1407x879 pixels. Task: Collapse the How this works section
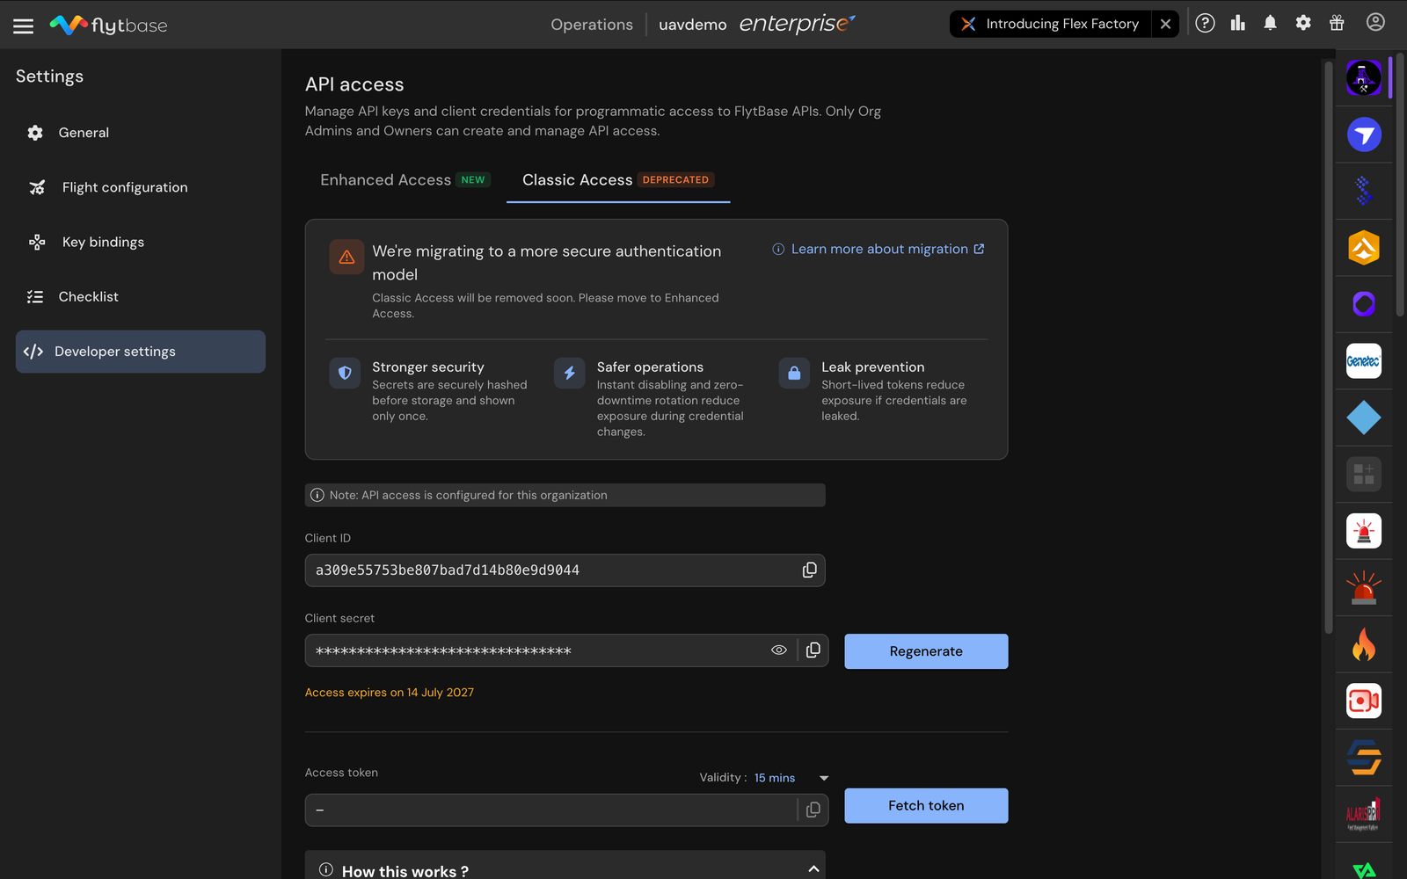[x=813, y=869]
